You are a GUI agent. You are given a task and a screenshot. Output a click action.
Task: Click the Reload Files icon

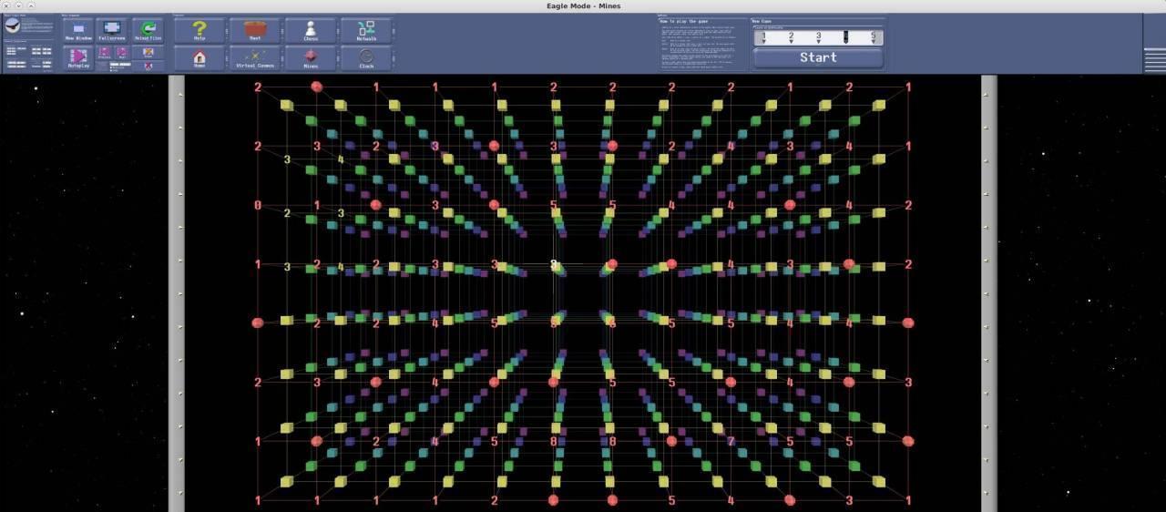(x=148, y=31)
